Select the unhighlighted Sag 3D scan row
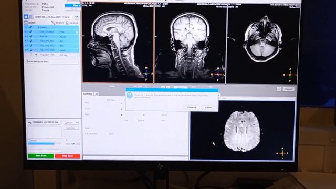Viewport: 336px width, 189px height. (x=51, y=55)
